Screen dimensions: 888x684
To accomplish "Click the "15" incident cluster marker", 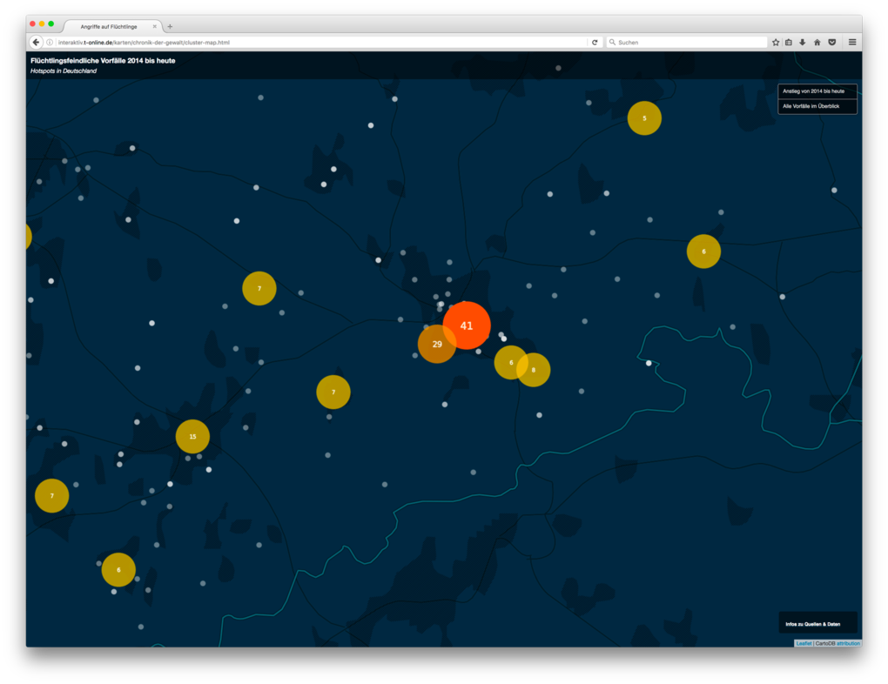I will pos(192,436).
